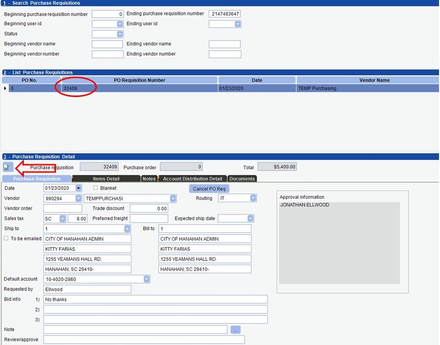Open the Date 01/23/2020 calendar dropdown

[x=78, y=188]
